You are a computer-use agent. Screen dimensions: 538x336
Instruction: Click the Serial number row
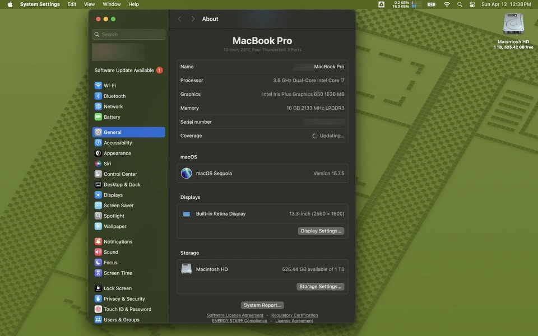point(262,122)
